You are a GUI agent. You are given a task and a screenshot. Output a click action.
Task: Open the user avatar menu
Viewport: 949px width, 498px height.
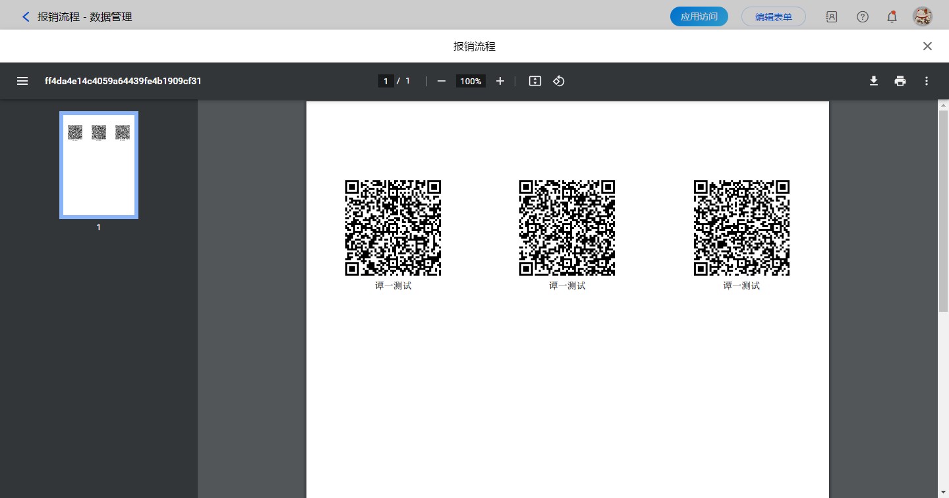(923, 17)
